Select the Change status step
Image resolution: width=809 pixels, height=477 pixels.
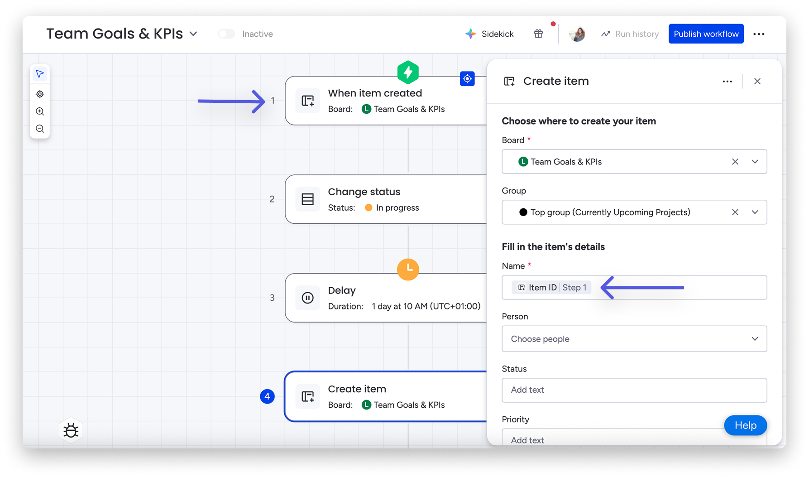(386, 199)
